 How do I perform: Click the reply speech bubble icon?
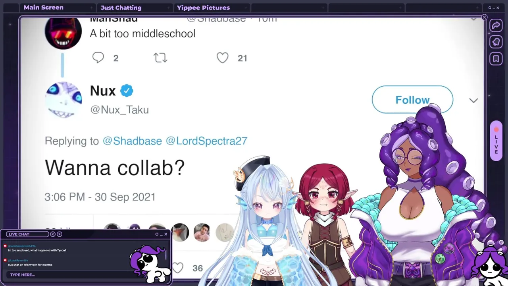[x=98, y=58]
